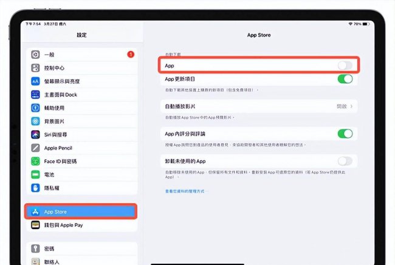Turn off In-App Ratings & Reviews toggle
395x265 pixels.
345,134
